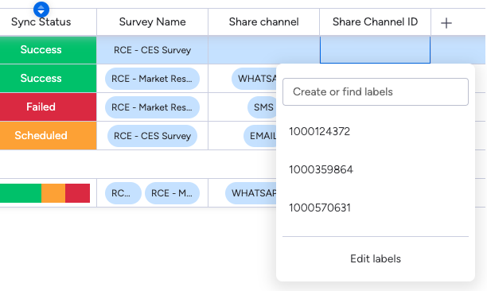Click the Sync Status column header
The height and width of the screenshot is (291, 487).
41,22
